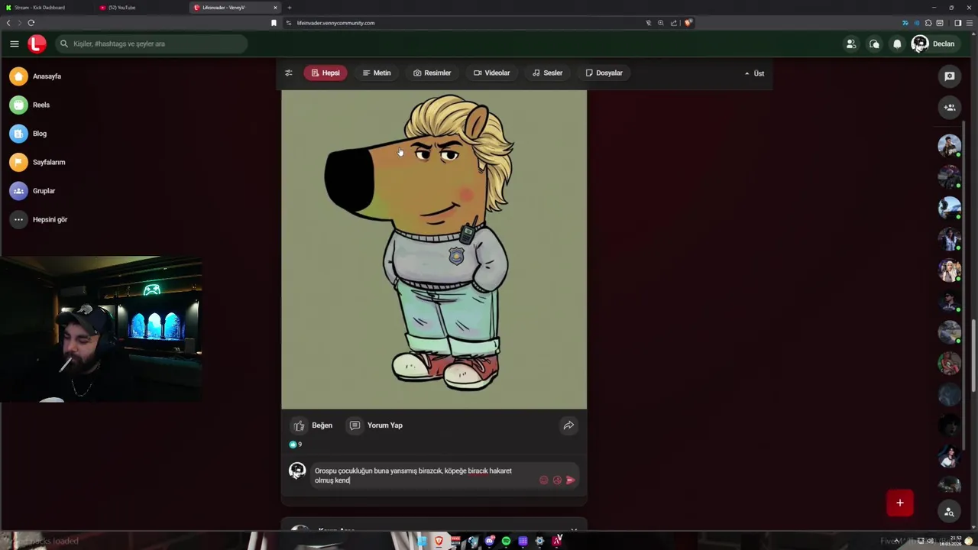Select the Hepsi filter tab

click(325, 73)
